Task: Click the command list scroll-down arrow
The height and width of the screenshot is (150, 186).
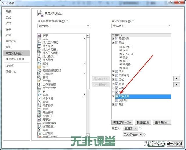Action: (88, 135)
